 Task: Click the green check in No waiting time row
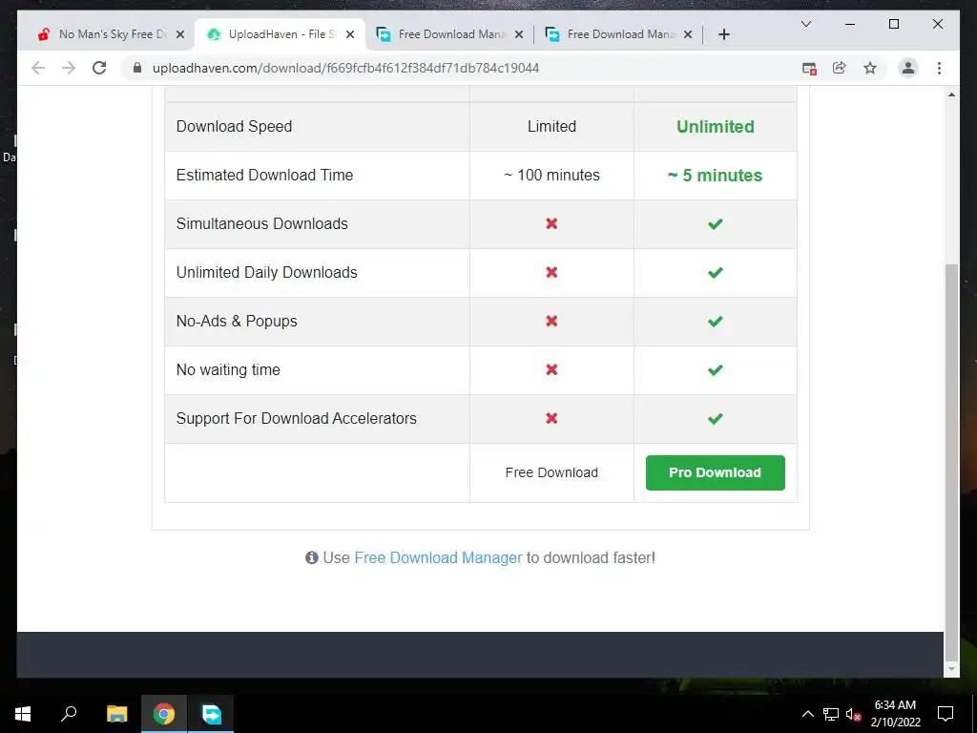tap(716, 369)
